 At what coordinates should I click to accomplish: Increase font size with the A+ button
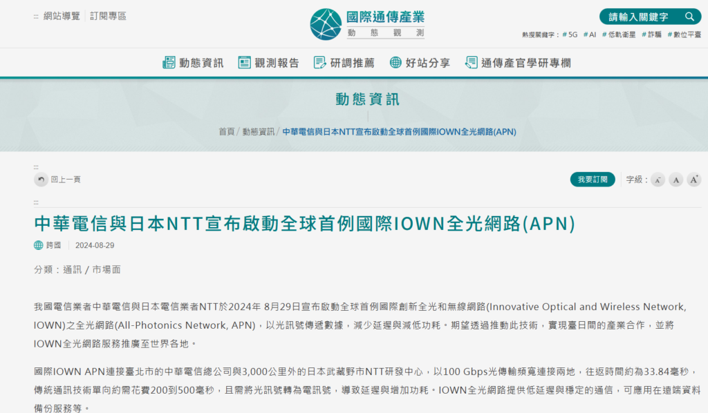(x=693, y=179)
